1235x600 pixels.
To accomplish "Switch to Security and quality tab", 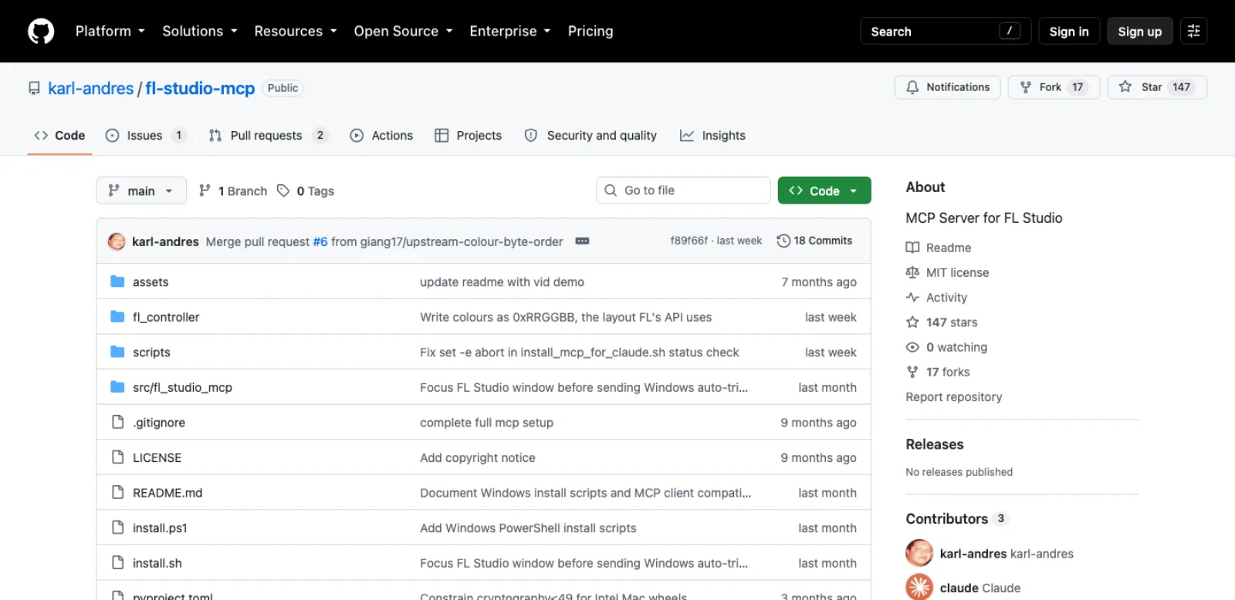I will tap(590, 136).
